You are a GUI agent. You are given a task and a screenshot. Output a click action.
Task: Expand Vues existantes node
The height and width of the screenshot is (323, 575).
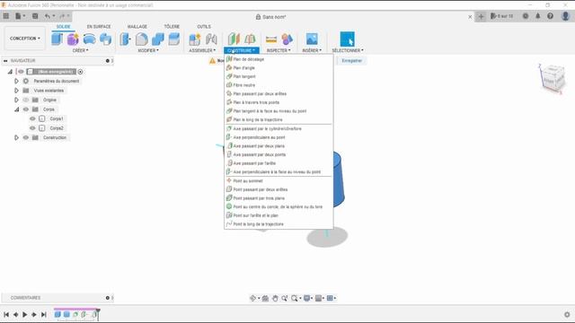coord(16,91)
